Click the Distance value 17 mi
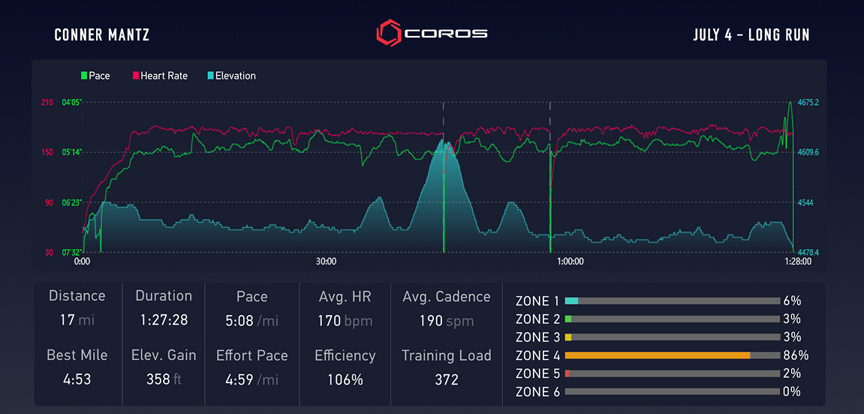Image resolution: width=864 pixels, height=414 pixels. pyautogui.click(x=77, y=320)
